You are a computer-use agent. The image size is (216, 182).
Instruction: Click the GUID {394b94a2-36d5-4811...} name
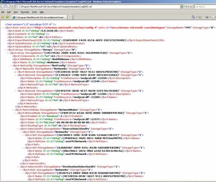click(92, 138)
